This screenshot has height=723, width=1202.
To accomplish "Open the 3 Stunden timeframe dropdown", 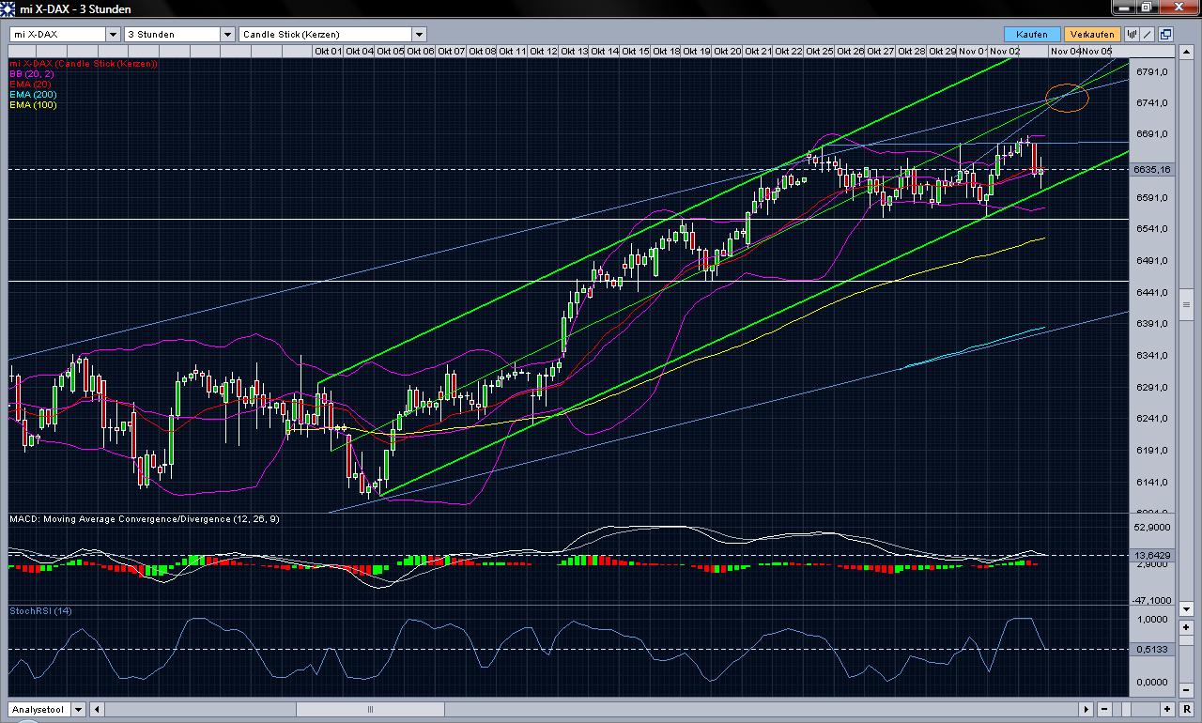I will [227, 34].
